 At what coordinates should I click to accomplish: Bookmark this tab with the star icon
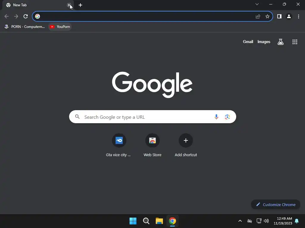(267, 17)
